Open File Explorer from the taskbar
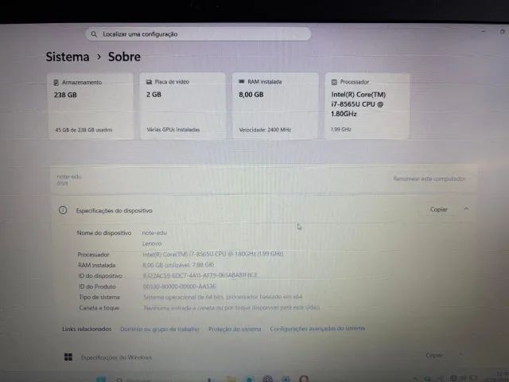Image resolution: width=509 pixels, height=382 pixels. (x=231, y=380)
